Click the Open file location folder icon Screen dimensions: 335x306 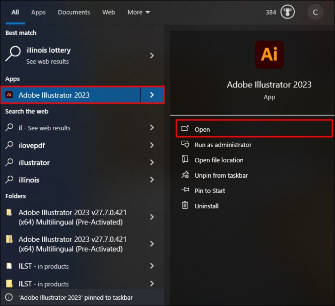184,160
